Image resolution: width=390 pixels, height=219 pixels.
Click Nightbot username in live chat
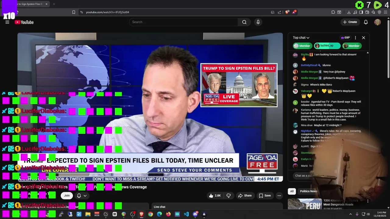tap(306, 131)
